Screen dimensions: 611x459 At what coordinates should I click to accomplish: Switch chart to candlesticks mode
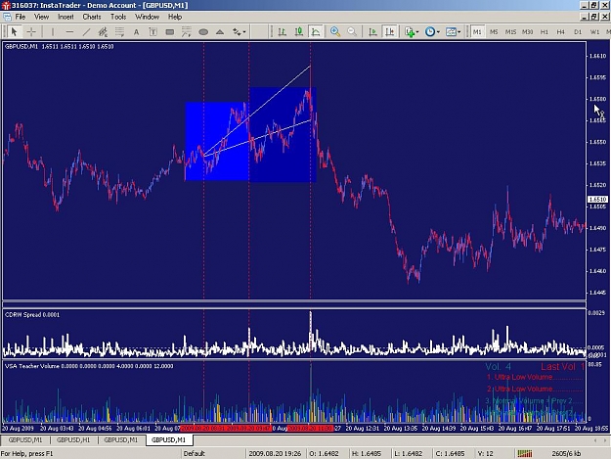point(299,32)
